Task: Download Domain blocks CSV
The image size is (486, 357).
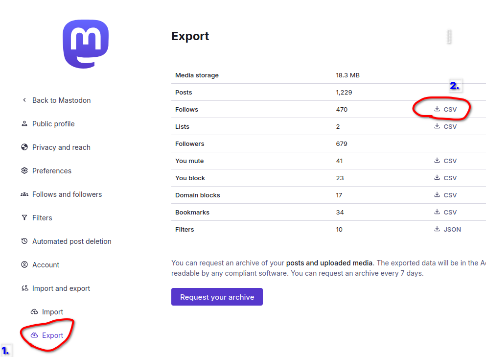Action: (x=445, y=195)
